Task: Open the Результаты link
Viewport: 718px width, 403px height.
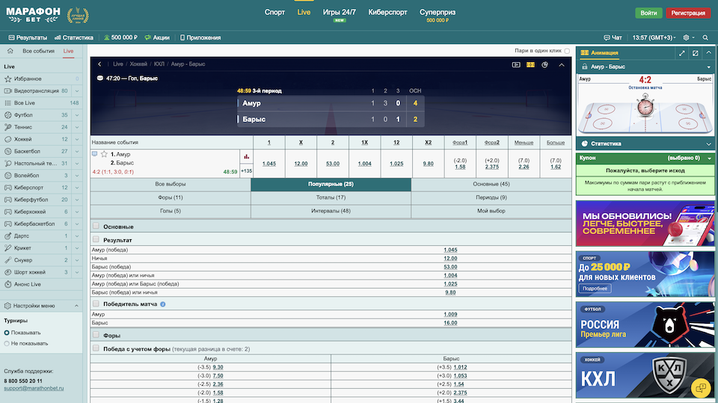Action: 28,37
